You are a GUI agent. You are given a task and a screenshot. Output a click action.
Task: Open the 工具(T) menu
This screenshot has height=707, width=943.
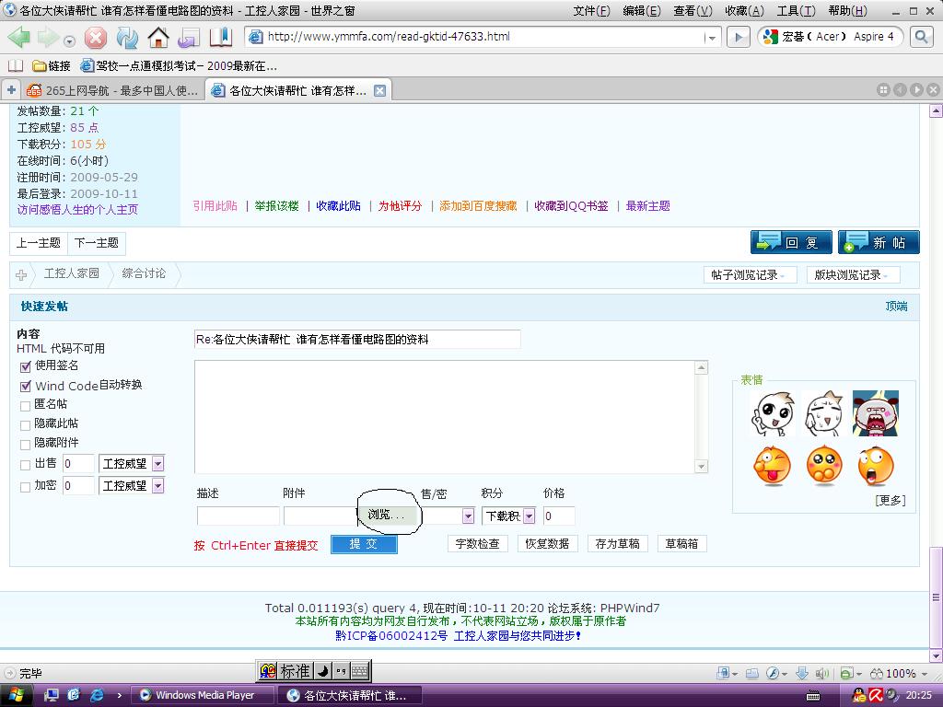click(795, 11)
